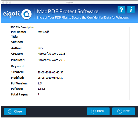Open the help question mark icon
This screenshot has width=139, height=118.
click(121, 10)
